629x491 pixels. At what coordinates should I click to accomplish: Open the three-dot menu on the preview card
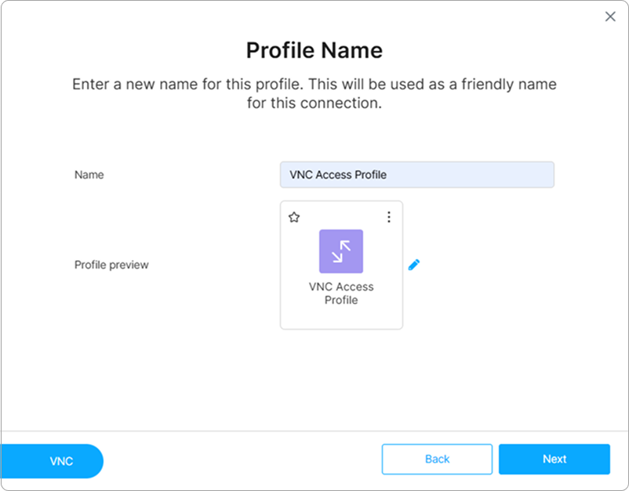point(388,218)
